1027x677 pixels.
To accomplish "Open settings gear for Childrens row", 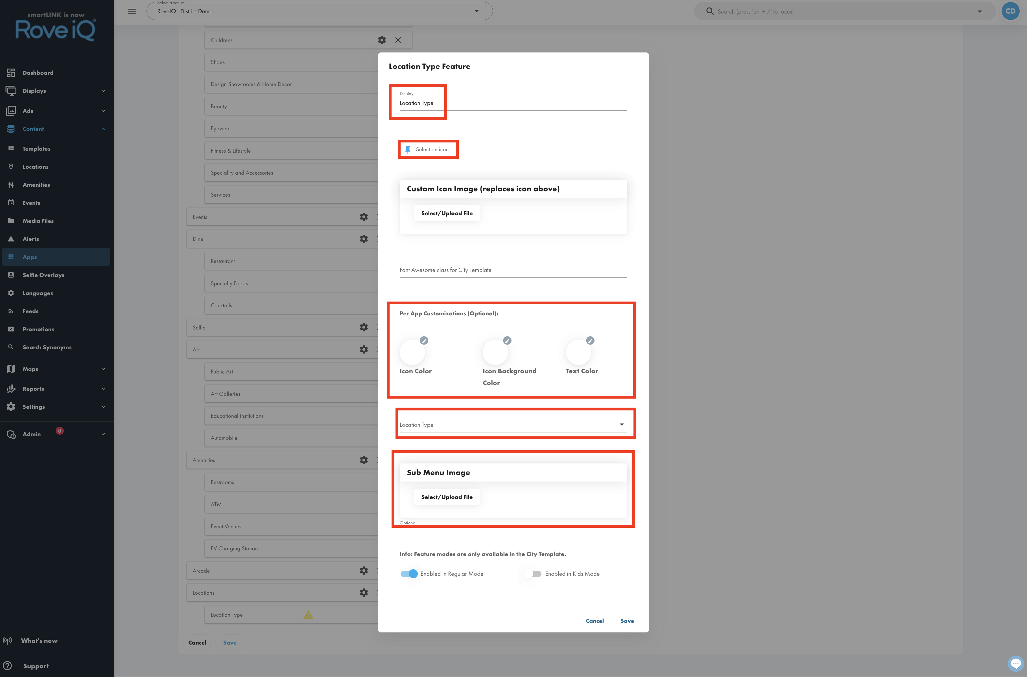I will click(381, 40).
